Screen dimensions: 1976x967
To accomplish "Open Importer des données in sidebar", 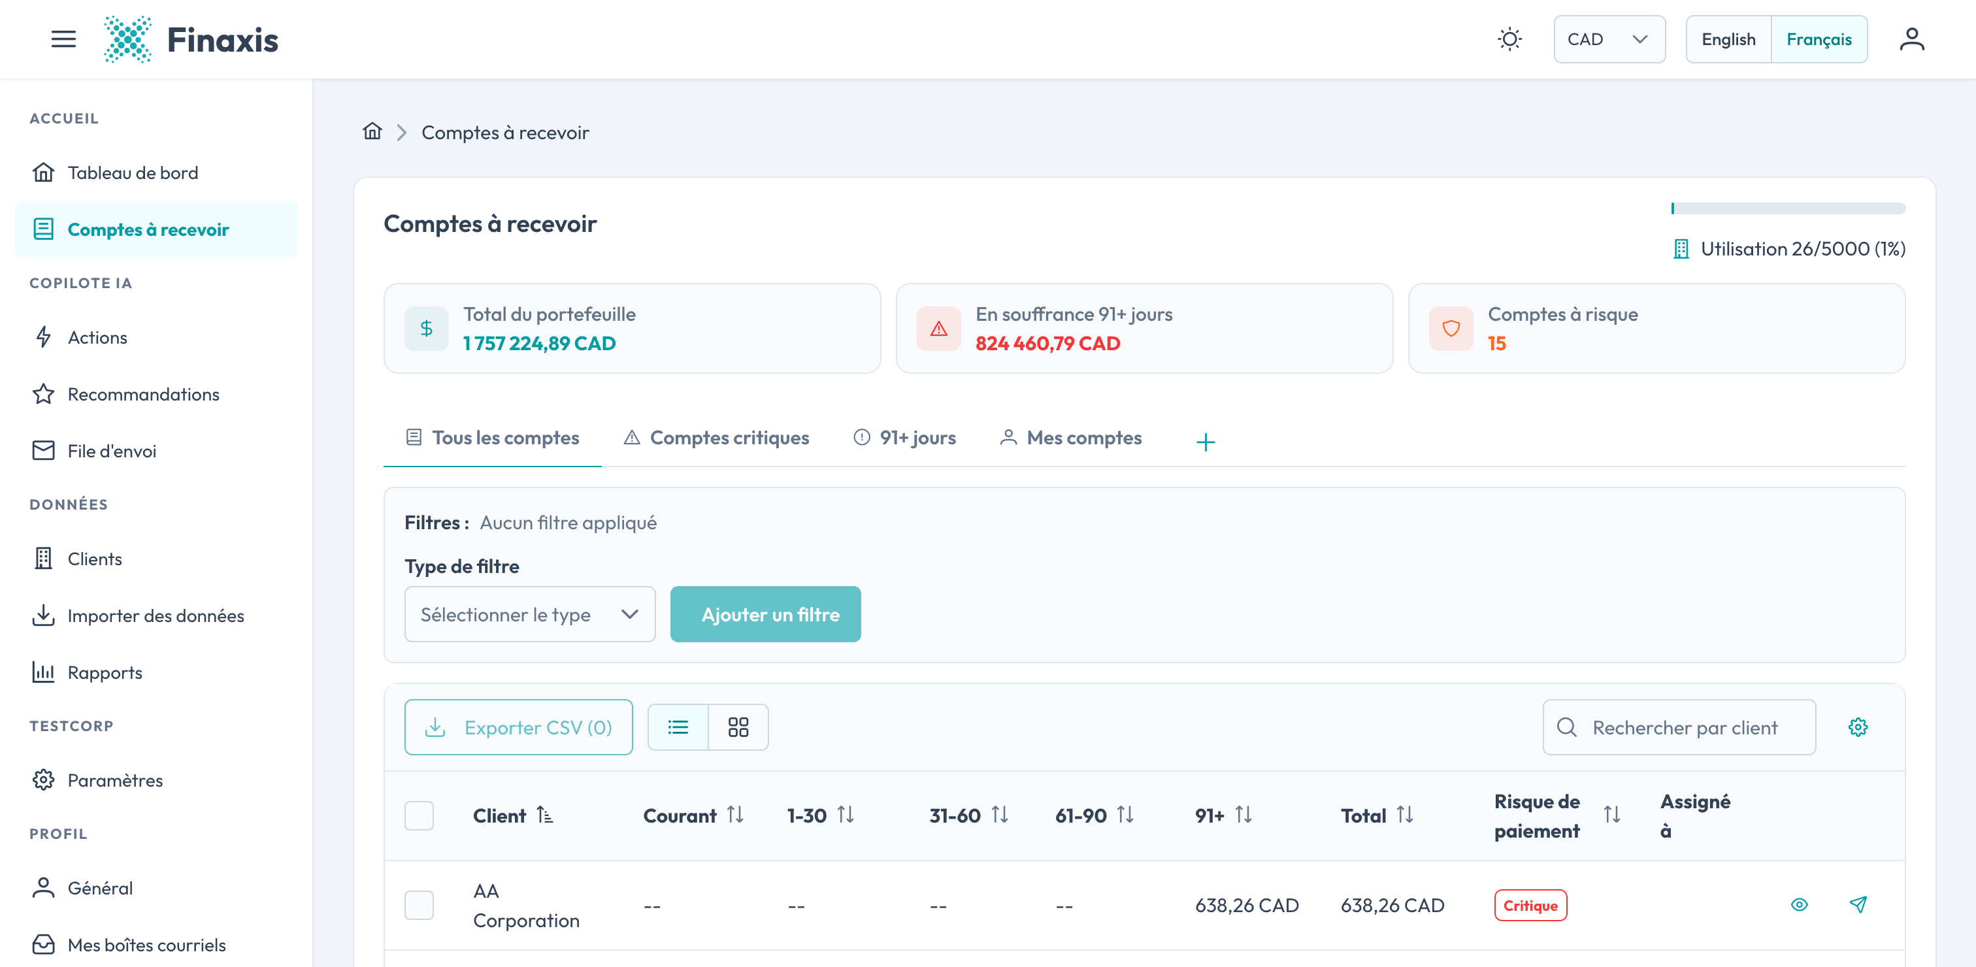I will pyautogui.click(x=156, y=615).
